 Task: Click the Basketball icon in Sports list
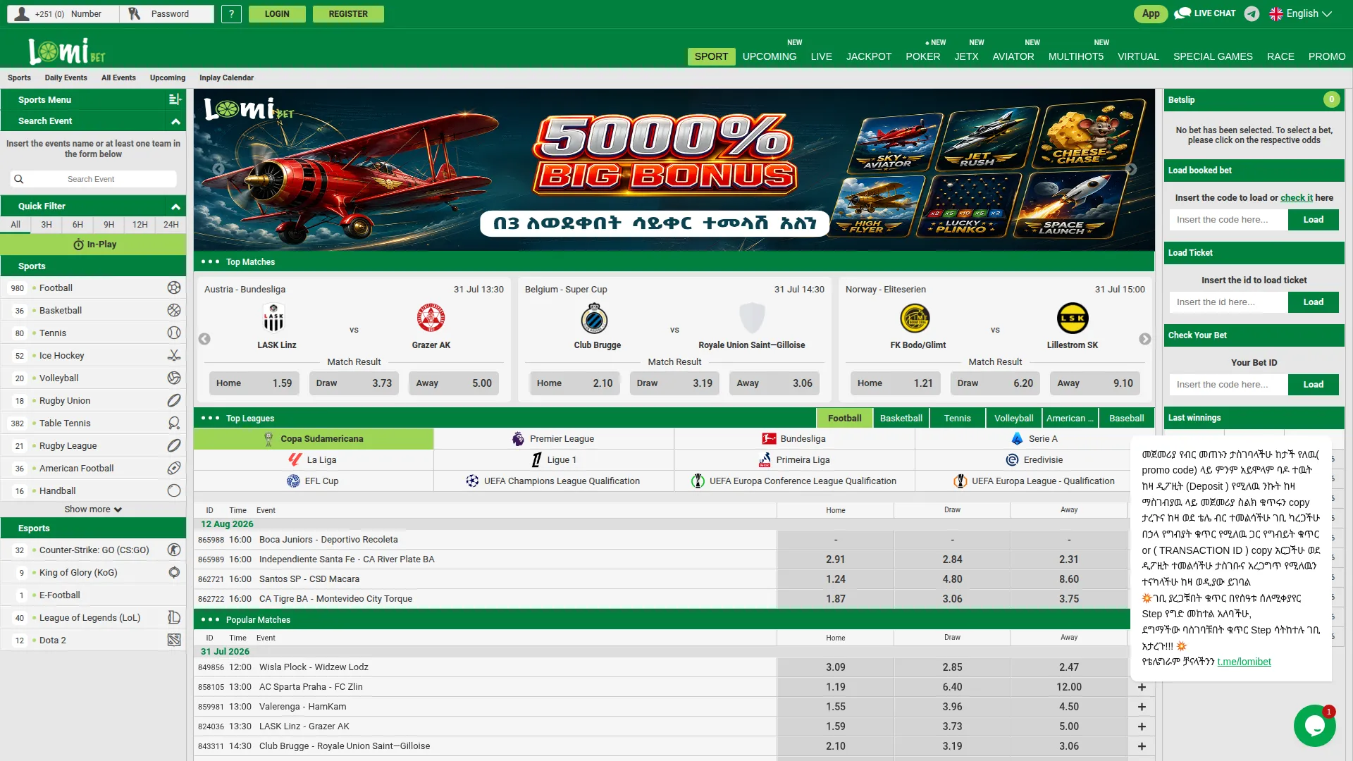coord(174,310)
